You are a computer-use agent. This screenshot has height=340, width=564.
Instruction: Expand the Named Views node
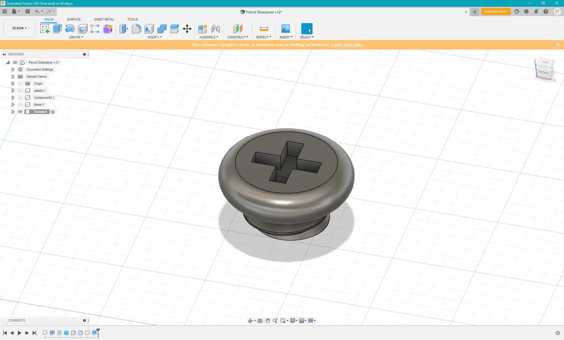click(13, 76)
